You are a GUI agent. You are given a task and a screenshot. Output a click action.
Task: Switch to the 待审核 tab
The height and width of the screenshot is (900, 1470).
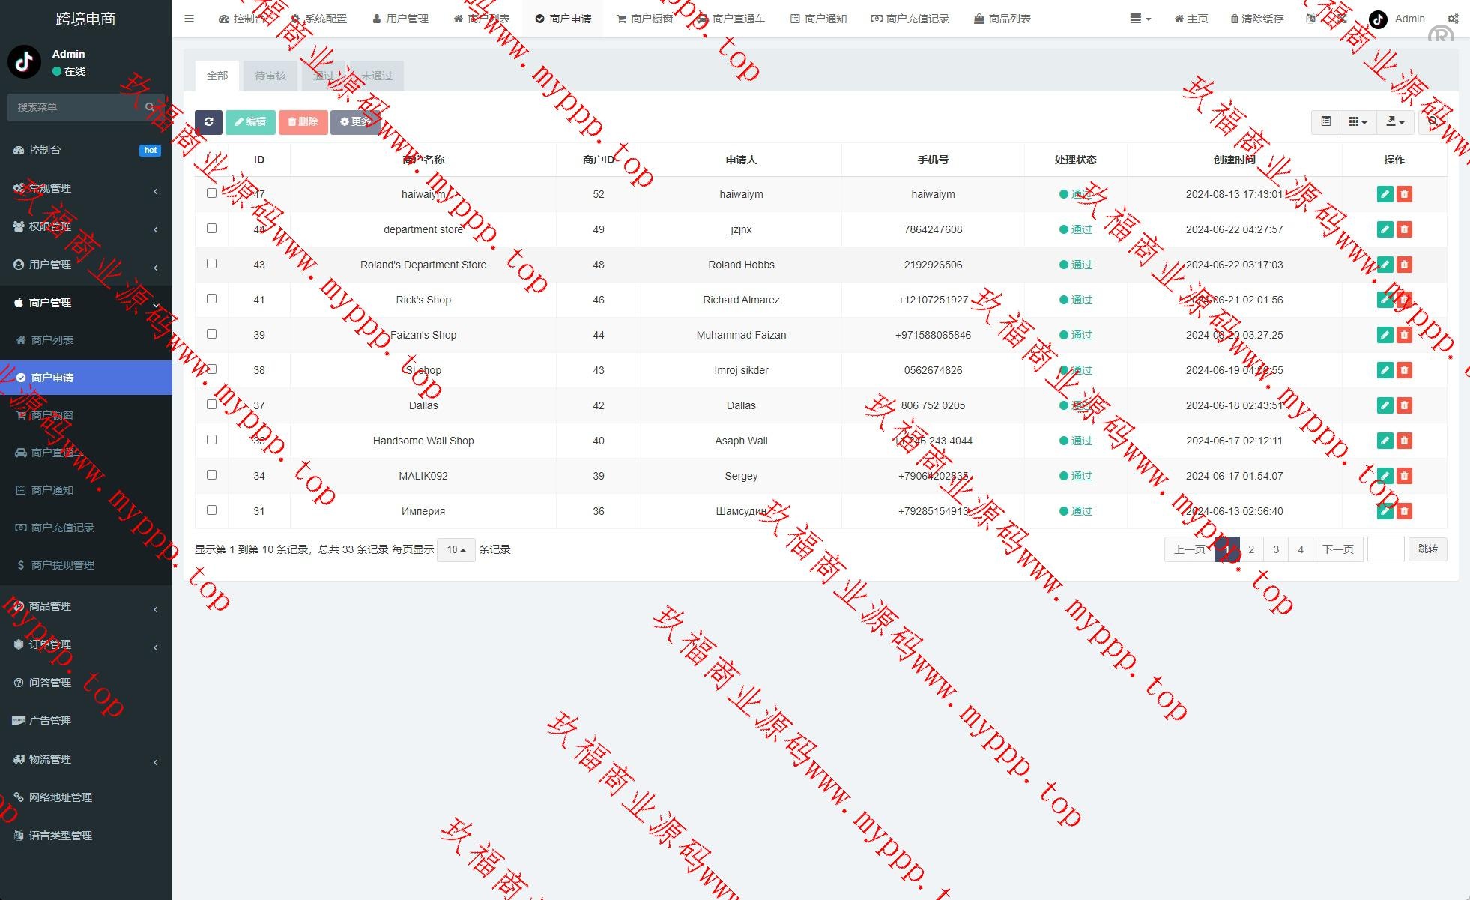point(270,76)
